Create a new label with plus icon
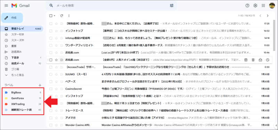This screenshot has height=130, width=278. [40, 85]
